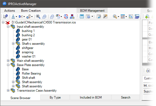Click the zoom-out magnifier icon
This screenshot has height=106, width=156.
point(38,17)
